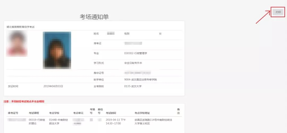
Task: Click the 发证时间 label
Action: [13, 86]
